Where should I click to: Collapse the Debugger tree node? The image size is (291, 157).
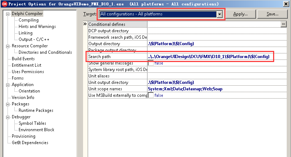(x=8, y=117)
